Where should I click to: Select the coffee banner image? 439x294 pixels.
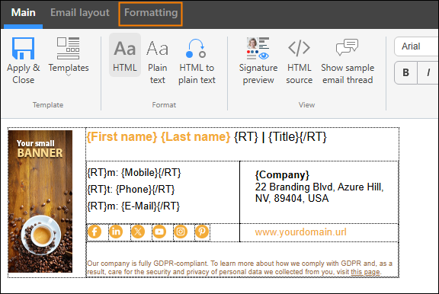40,201
